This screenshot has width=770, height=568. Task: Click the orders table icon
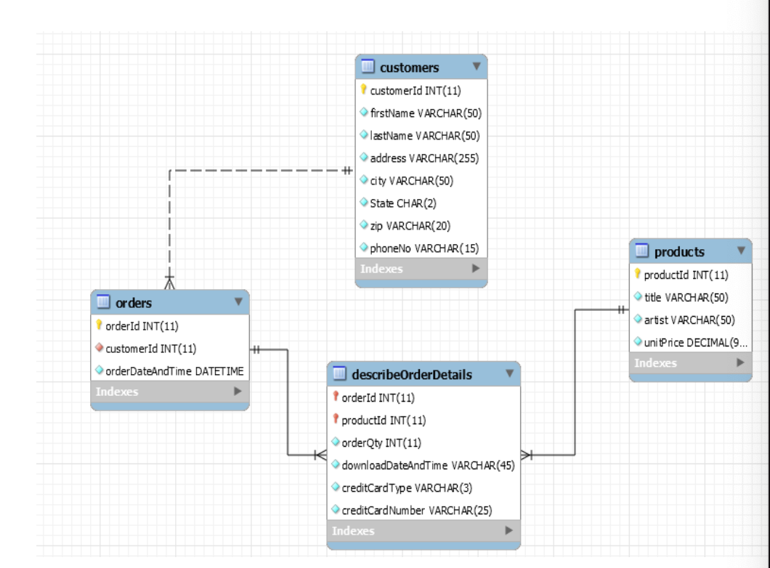coord(103,301)
